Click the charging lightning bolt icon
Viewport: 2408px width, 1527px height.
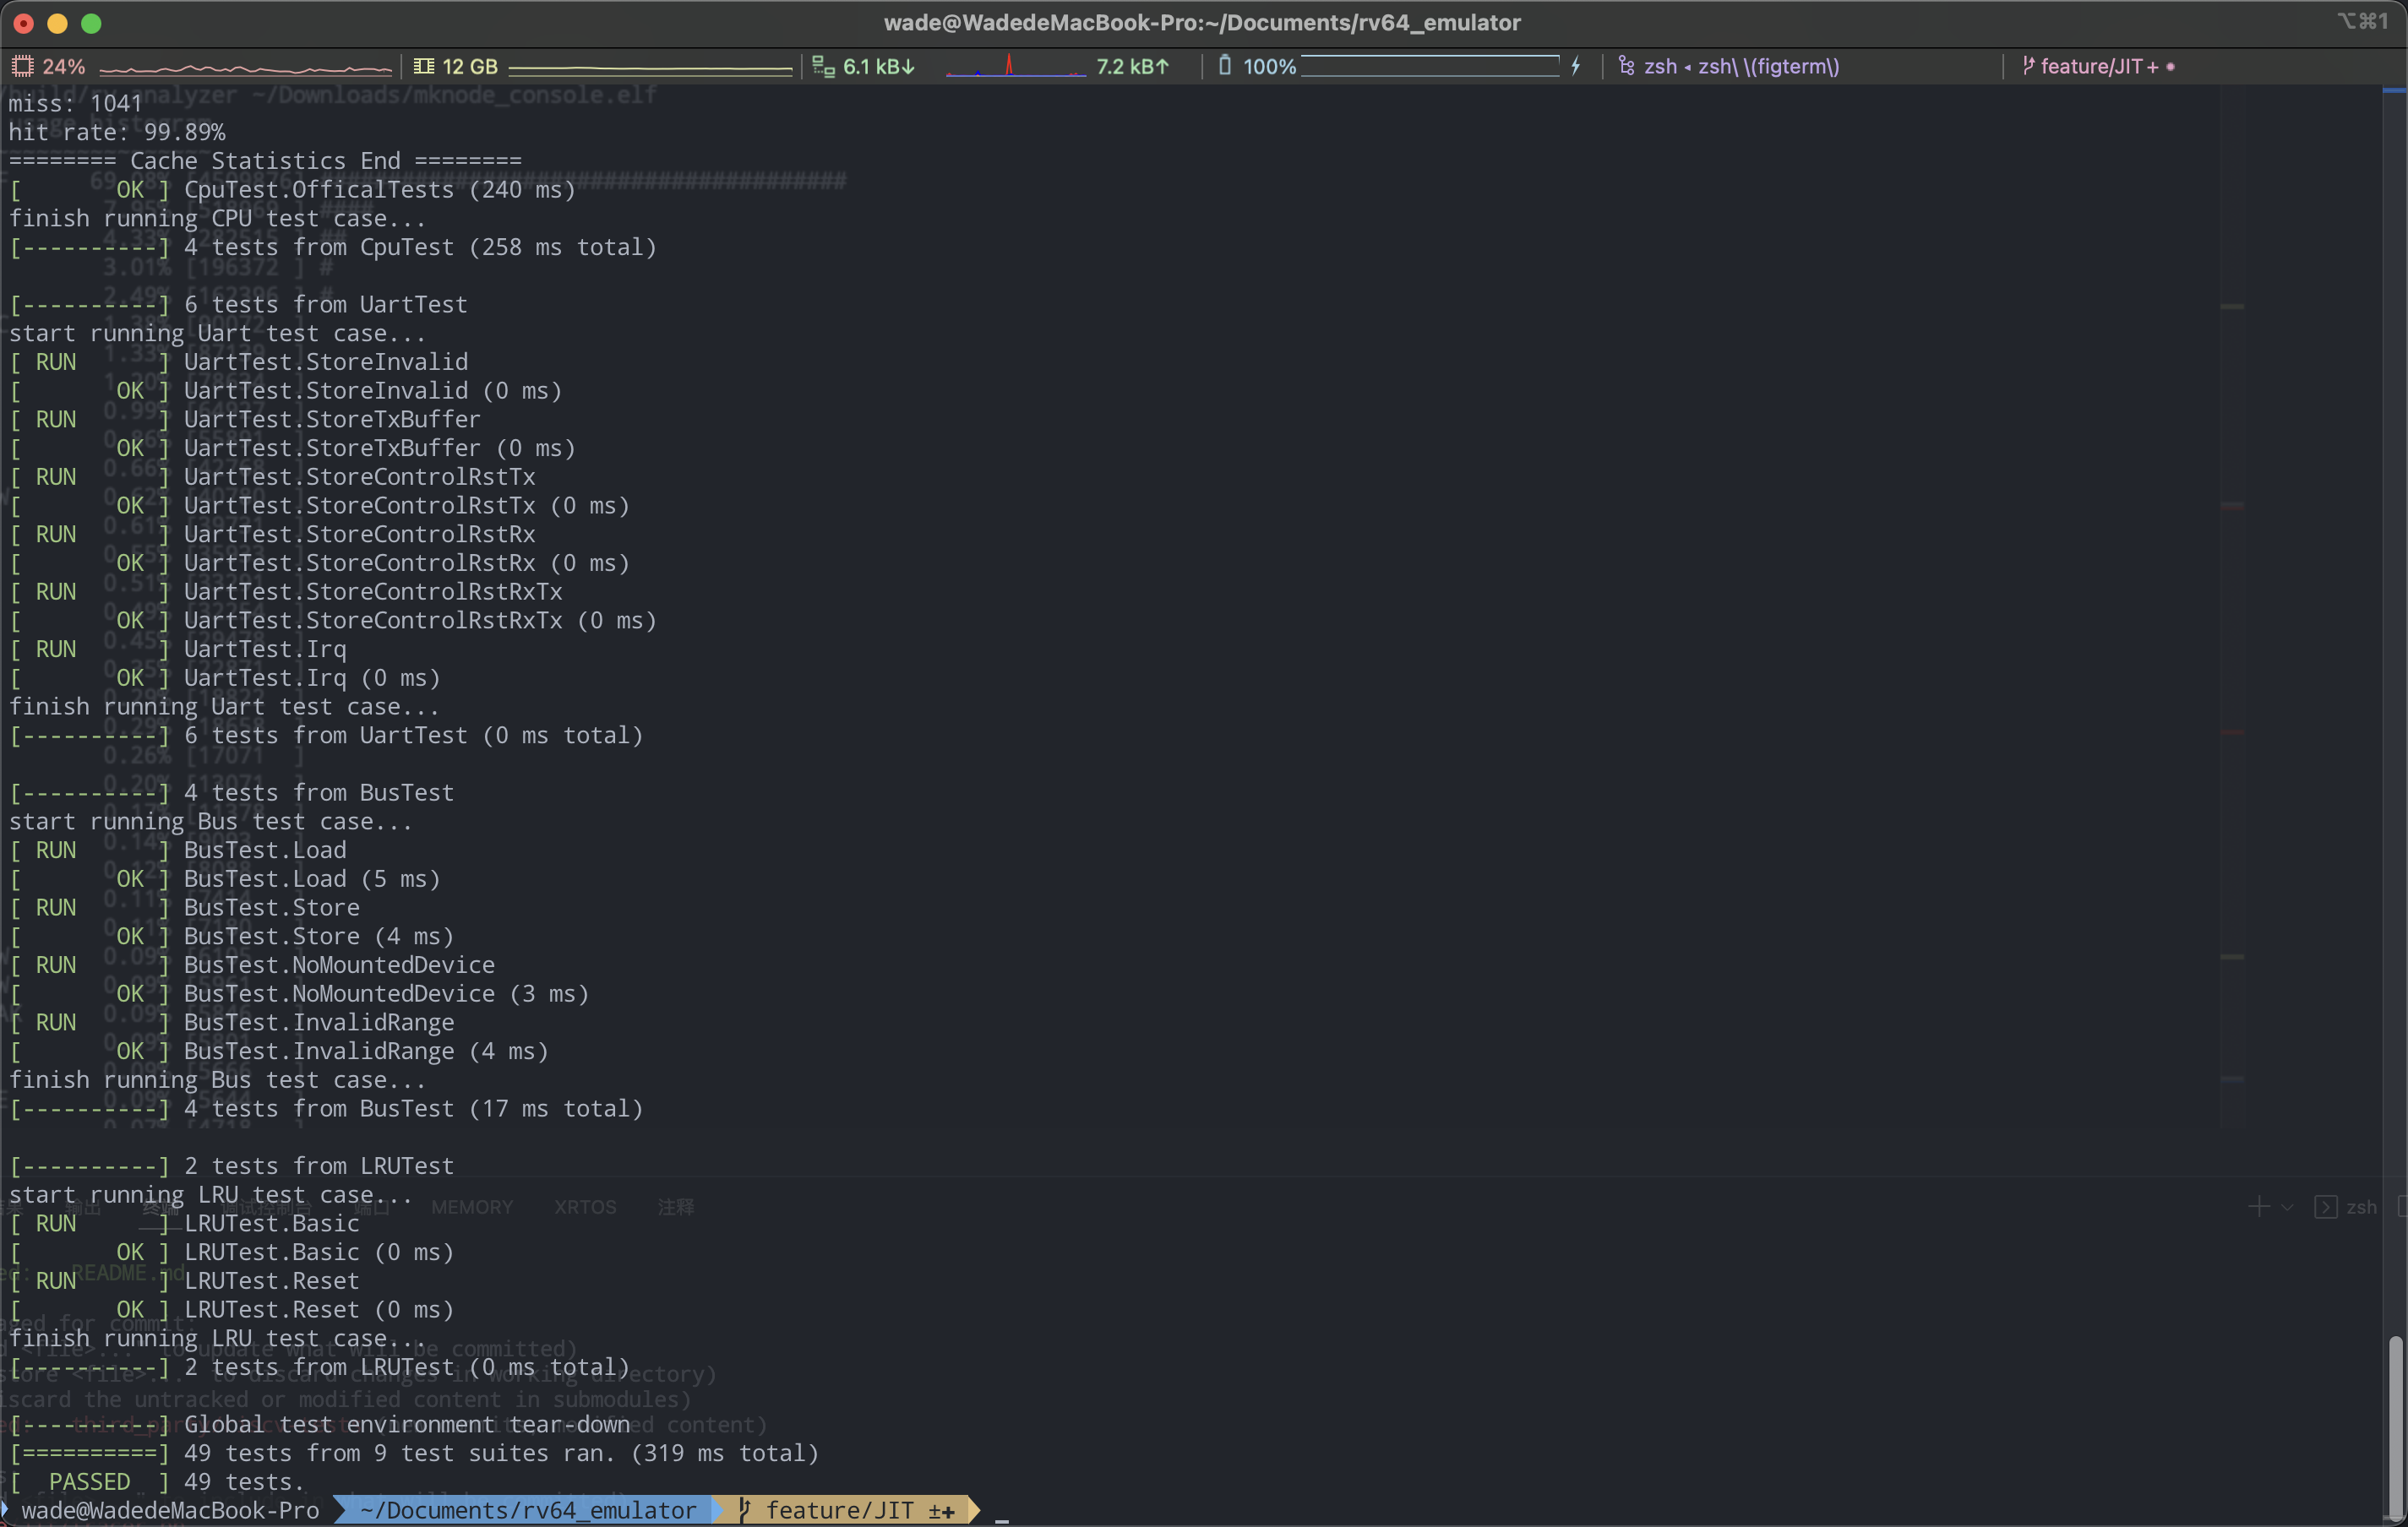pyautogui.click(x=1576, y=67)
